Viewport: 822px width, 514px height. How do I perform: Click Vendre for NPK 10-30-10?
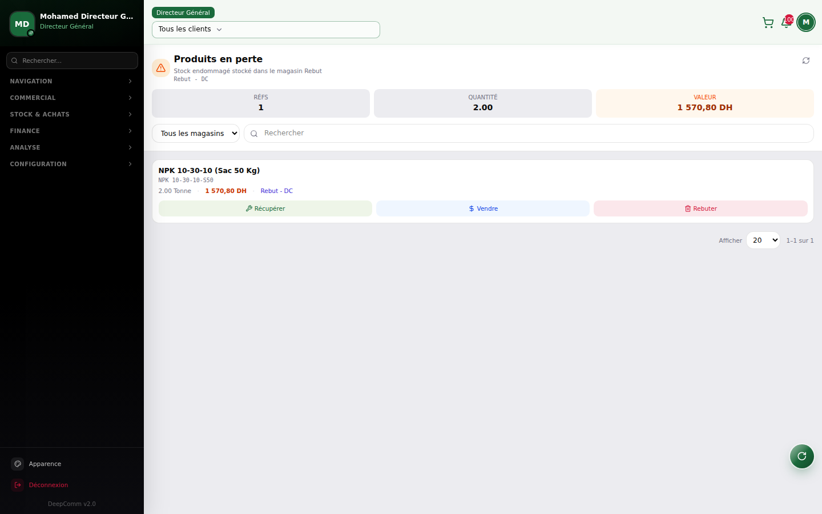[x=483, y=208]
